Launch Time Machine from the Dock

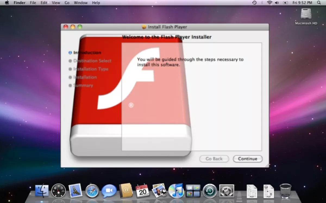click(x=210, y=191)
